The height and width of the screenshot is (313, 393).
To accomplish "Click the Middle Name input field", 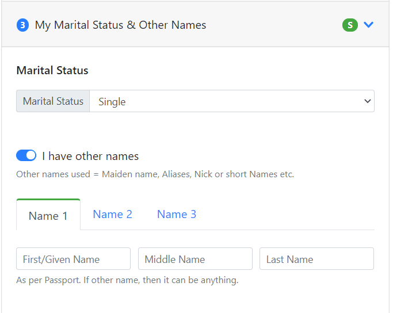I will click(195, 258).
